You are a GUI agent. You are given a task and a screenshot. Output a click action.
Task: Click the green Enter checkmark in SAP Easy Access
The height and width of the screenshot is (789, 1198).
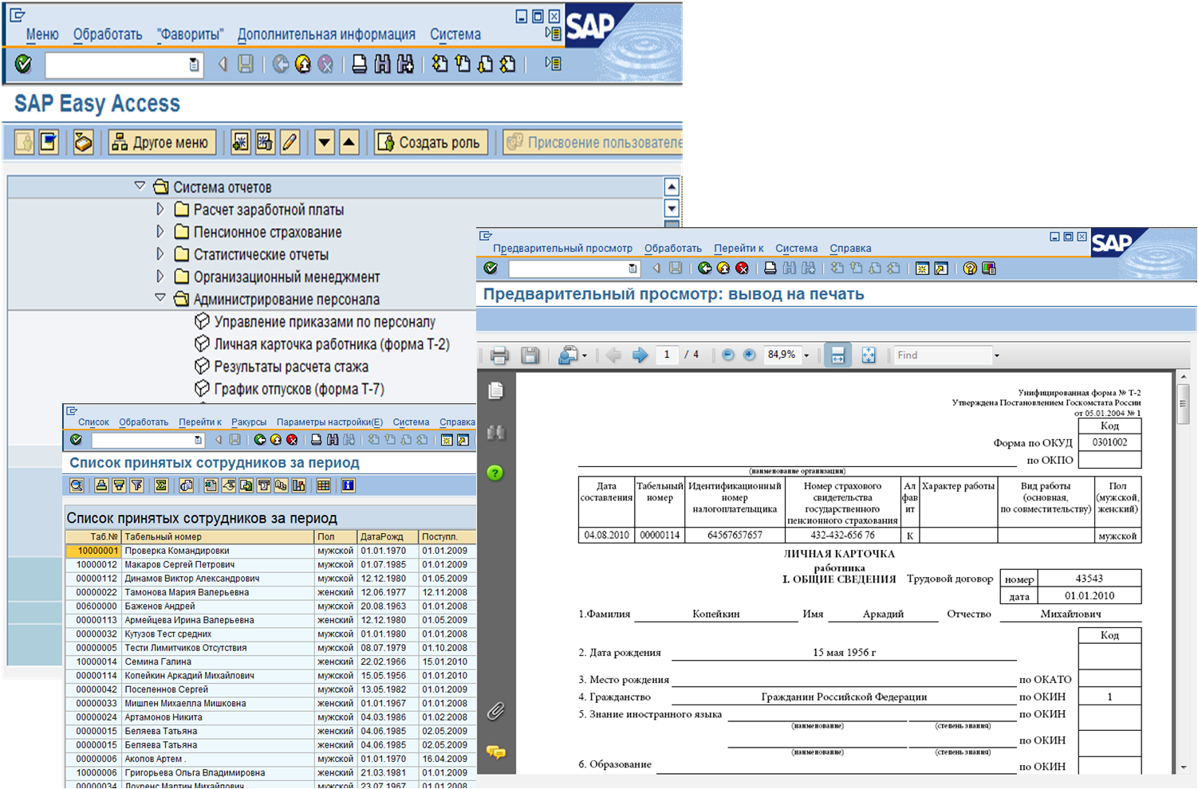point(23,65)
